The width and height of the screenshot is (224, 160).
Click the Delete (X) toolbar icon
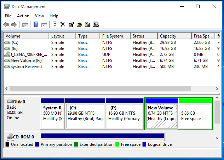(x=63, y=24)
